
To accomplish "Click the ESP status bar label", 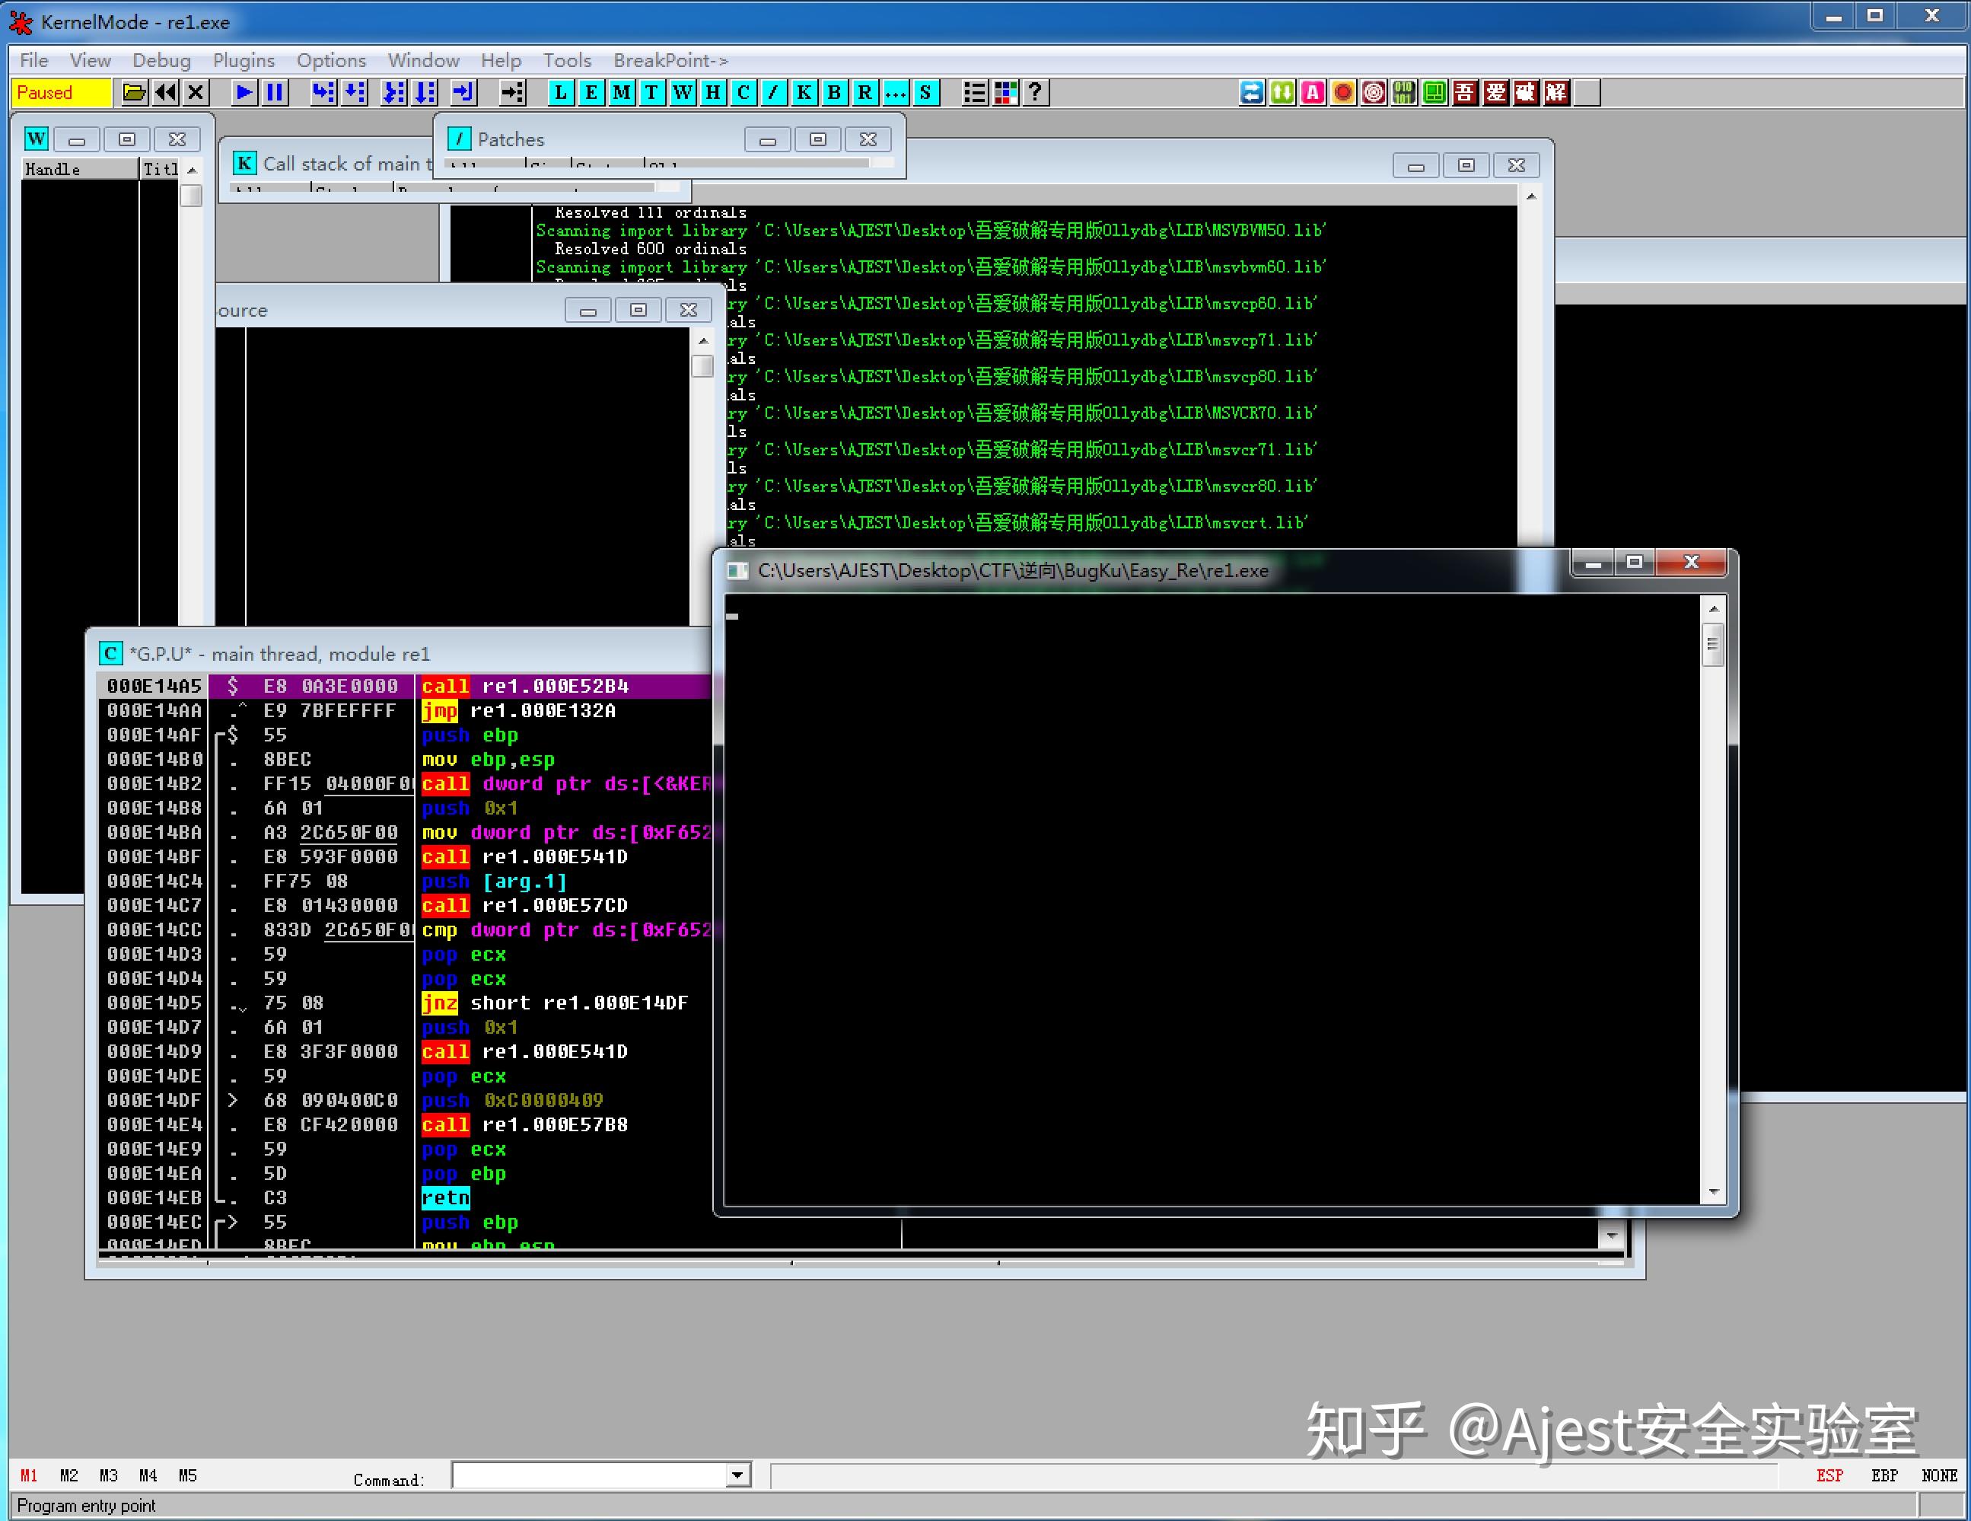I will [x=1829, y=1475].
